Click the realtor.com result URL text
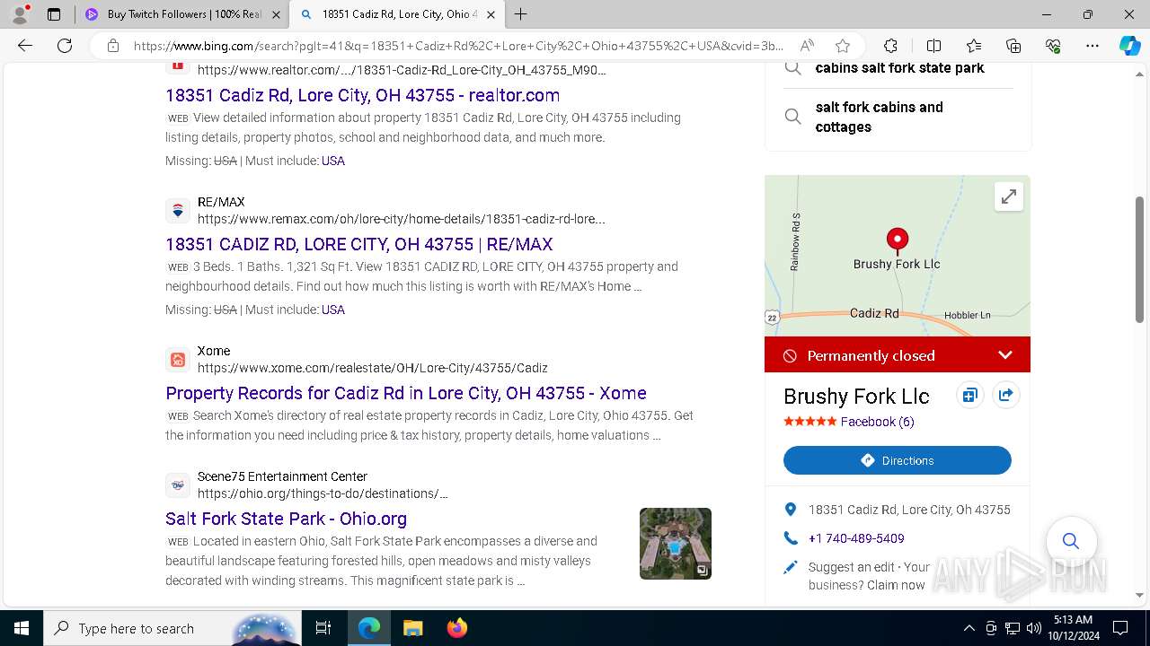This screenshot has width=1150, height=646. coord(402,70)
